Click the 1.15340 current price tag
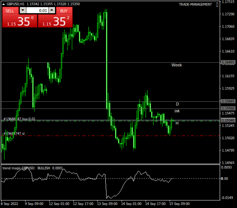Screen dimensions: 237x208 (228, 120)
